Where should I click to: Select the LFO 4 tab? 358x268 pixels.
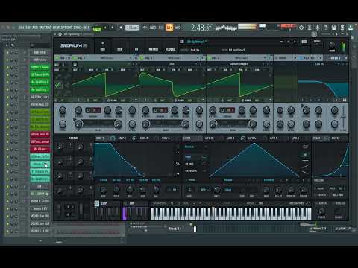252,138
